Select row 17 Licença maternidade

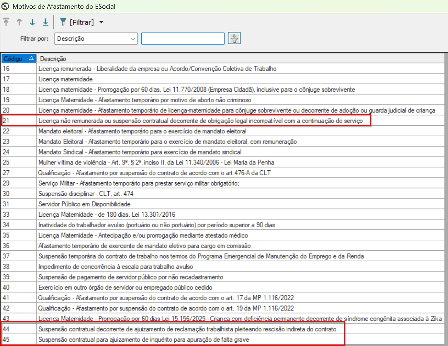click(223, 79)
